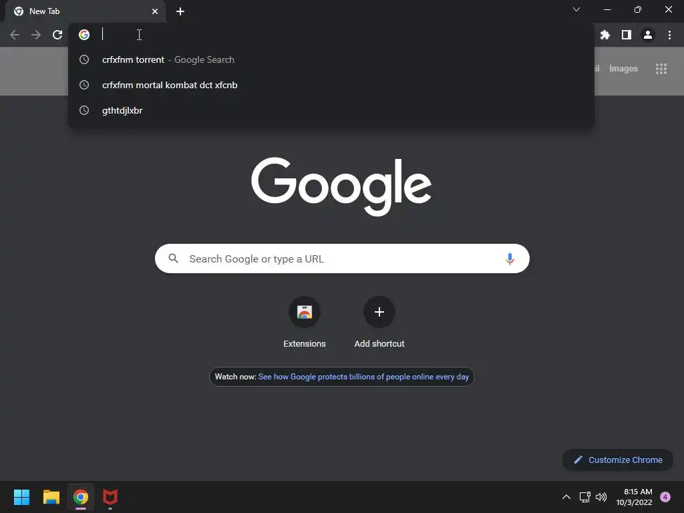Screen dimensions: 684x513
Task: Click the clock icon beside 'crfxfnm mortal kombat dct xfcnb'
Action: click(x=84, y=85)
